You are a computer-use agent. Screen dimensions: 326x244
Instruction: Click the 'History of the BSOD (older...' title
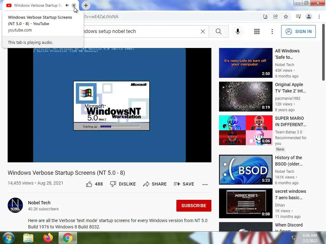pyautogui.click(x=288, y=161)
